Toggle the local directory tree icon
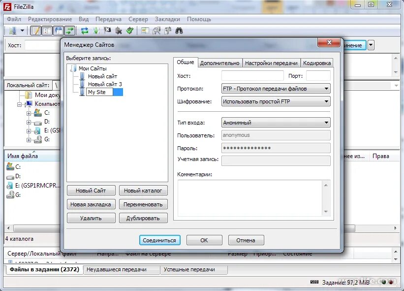The image size is (404, 291). click(x=47, y=31)
